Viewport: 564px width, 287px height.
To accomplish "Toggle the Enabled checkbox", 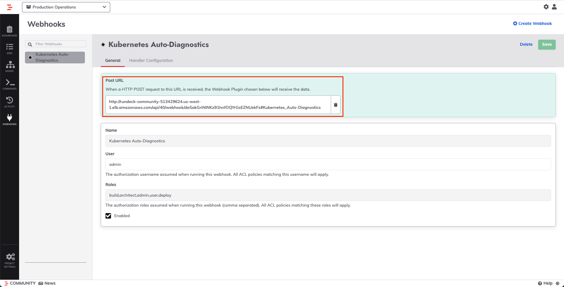I will pyautogui.click(x=108, y=216).
